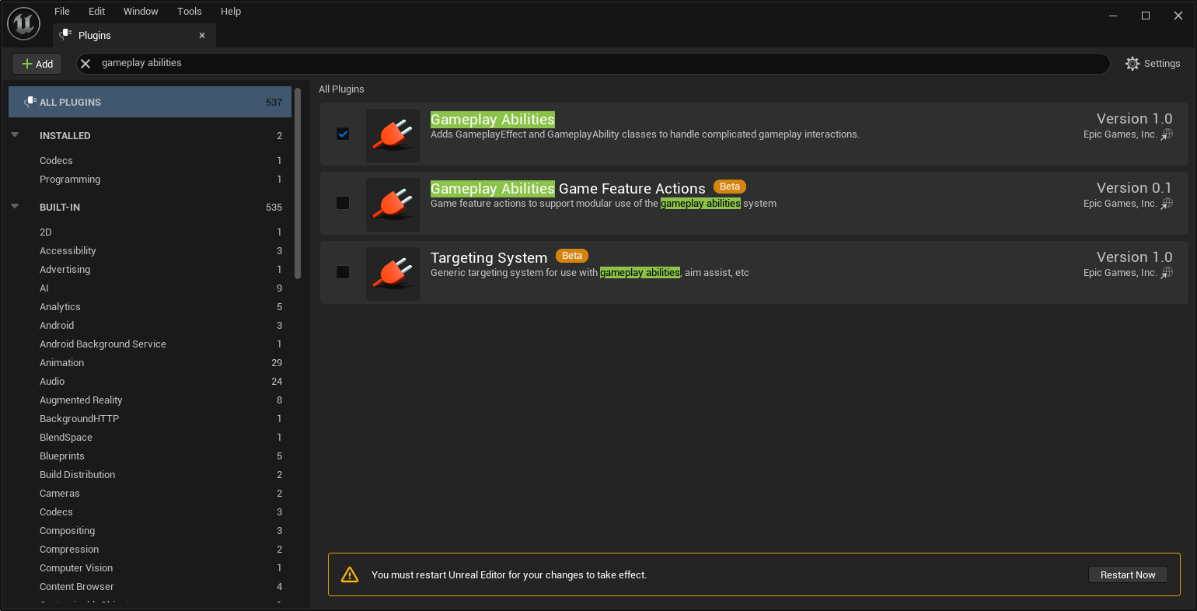Click Restart Now button

pyautogui.click(x=1128, y=574)
